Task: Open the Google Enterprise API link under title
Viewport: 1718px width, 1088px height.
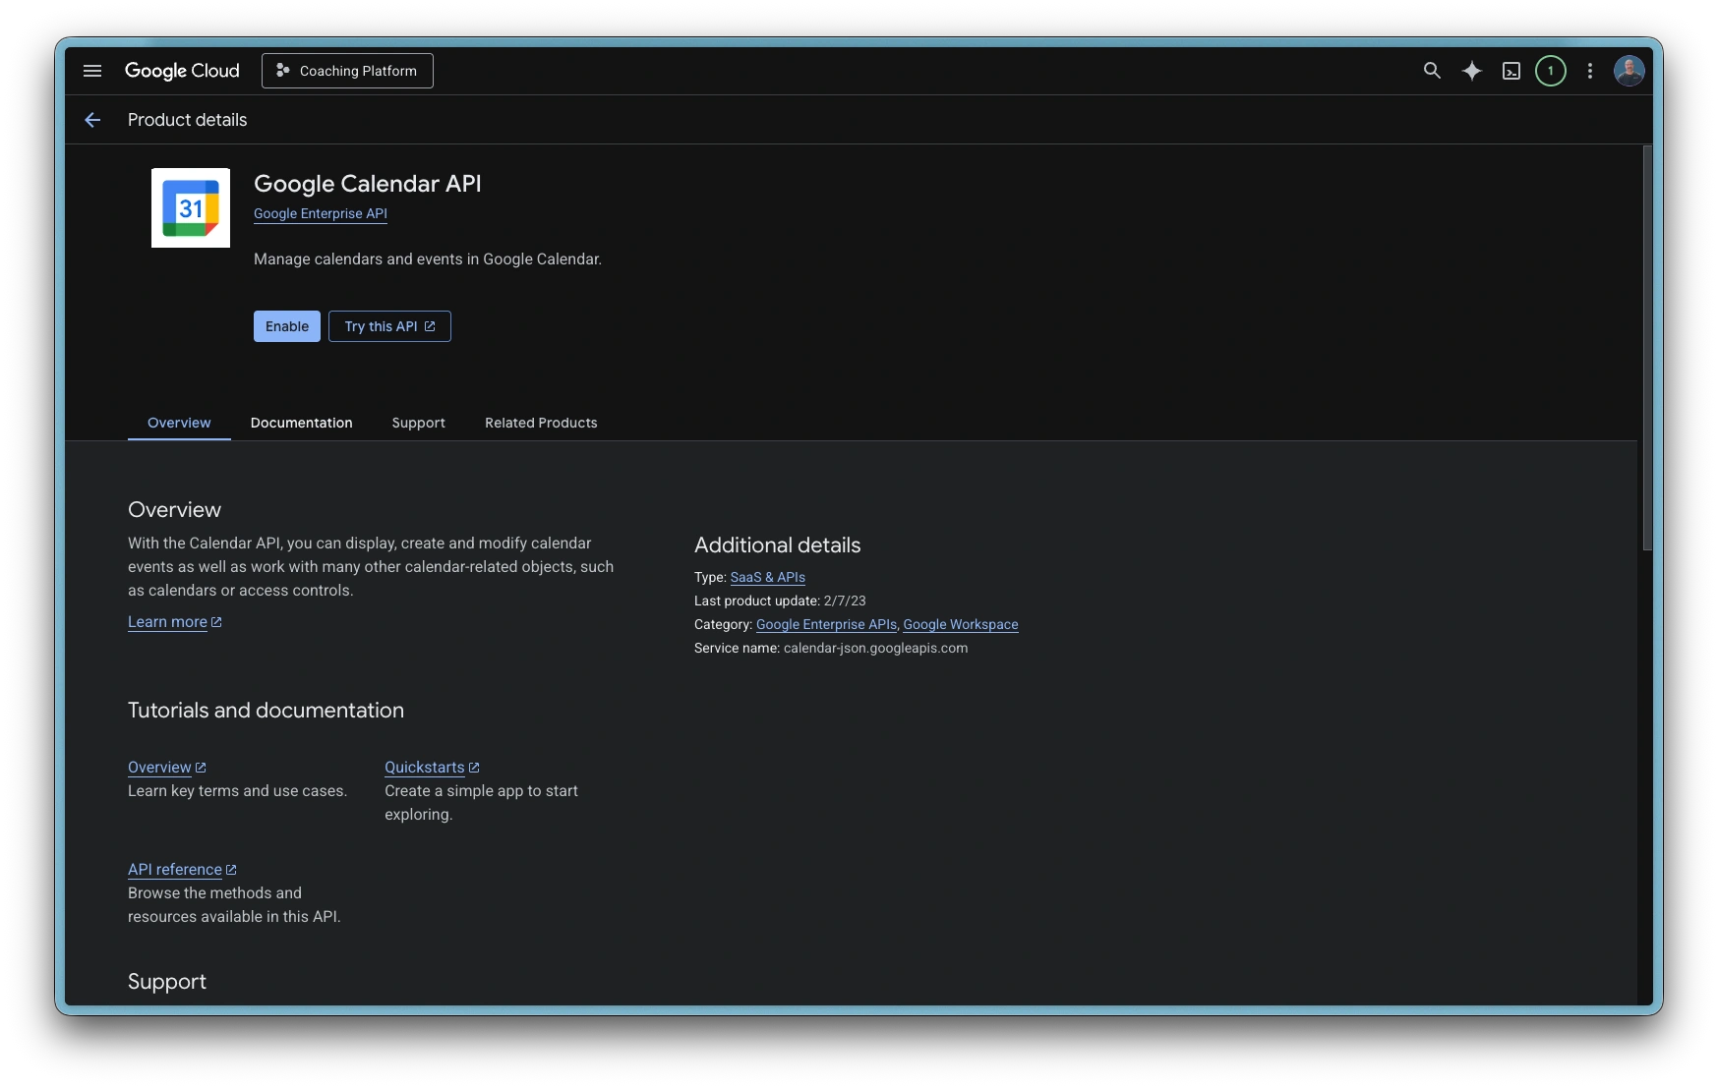Action: pos(321,213)
